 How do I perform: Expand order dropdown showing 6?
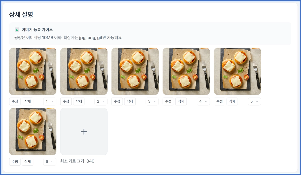50,162
